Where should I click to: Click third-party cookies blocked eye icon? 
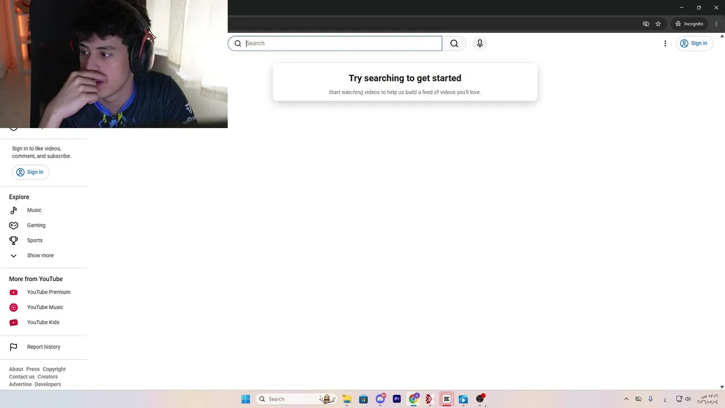[646, 24]
